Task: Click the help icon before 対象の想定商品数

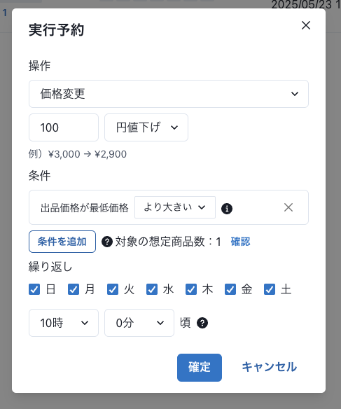Action: (x=107, y=242)
